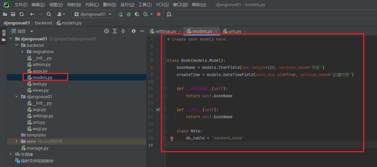Click the error bulb icon on line 18
Viewport: 377px width, 167px height.
pos(172,139)
